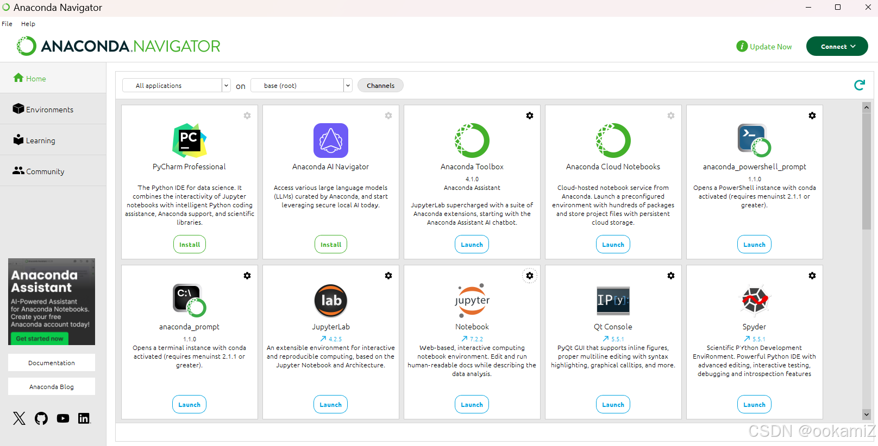Click Spyder update version 5.5.1
Viewport: 878px width, 446px height.
(755, 339)
